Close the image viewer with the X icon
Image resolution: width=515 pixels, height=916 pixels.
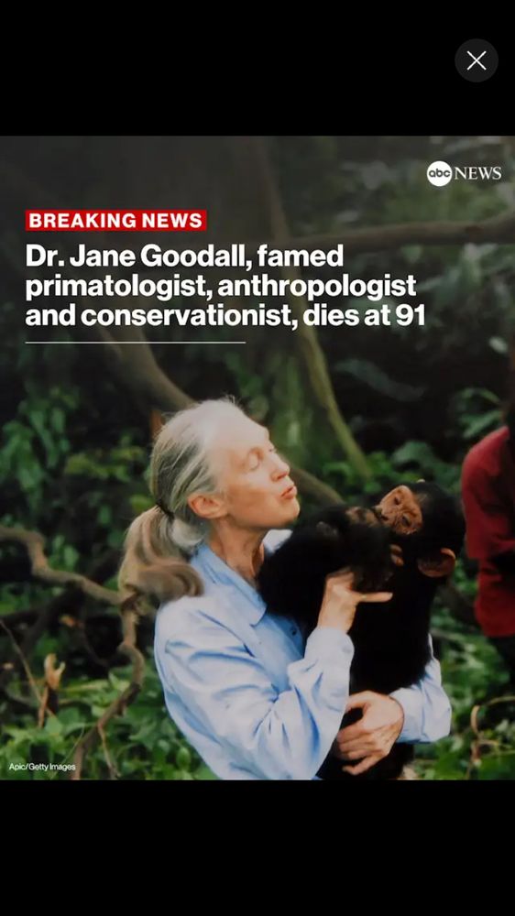pyautogui.click(x=477, y=60)
